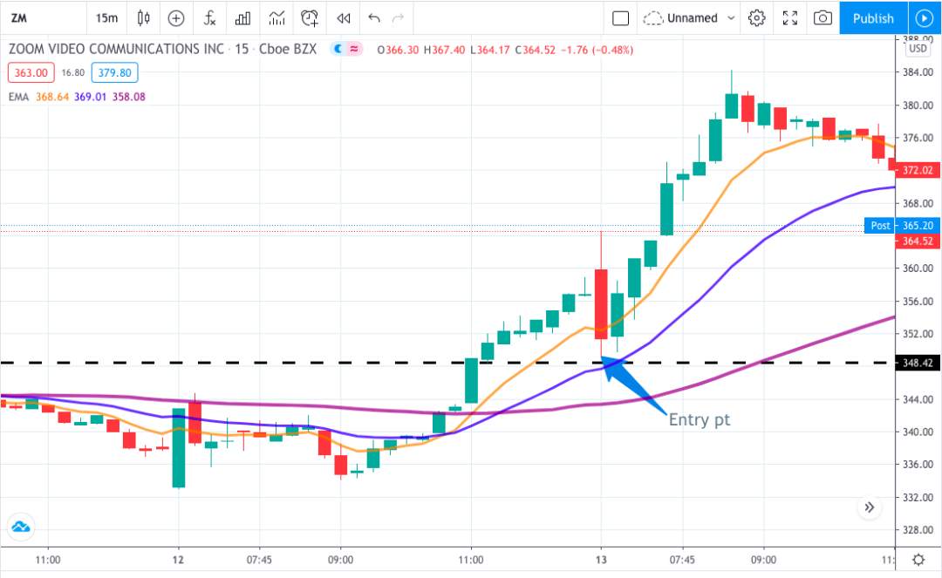Image resolution: width=942 pixels, height=578 pixels.
Task: Click the pink approximate-equal badge icon
Action: (354, 49)
